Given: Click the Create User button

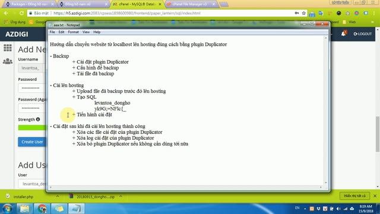Looking at the screenshot, I should 32,141.
